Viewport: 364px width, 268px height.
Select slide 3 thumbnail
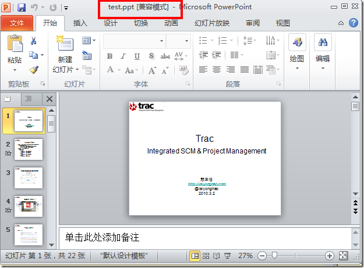click(29, 178)
